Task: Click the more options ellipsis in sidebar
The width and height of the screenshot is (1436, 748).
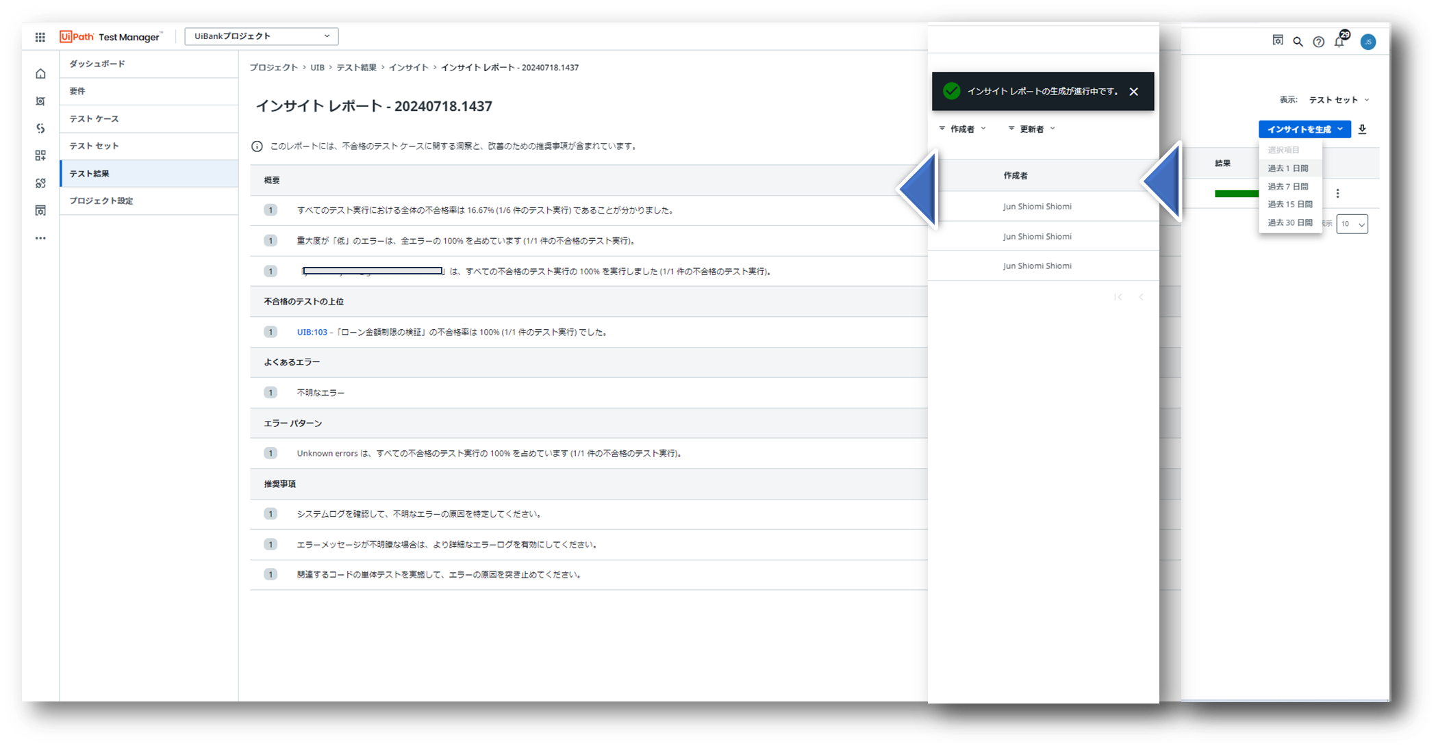Action: coord(40,238)
